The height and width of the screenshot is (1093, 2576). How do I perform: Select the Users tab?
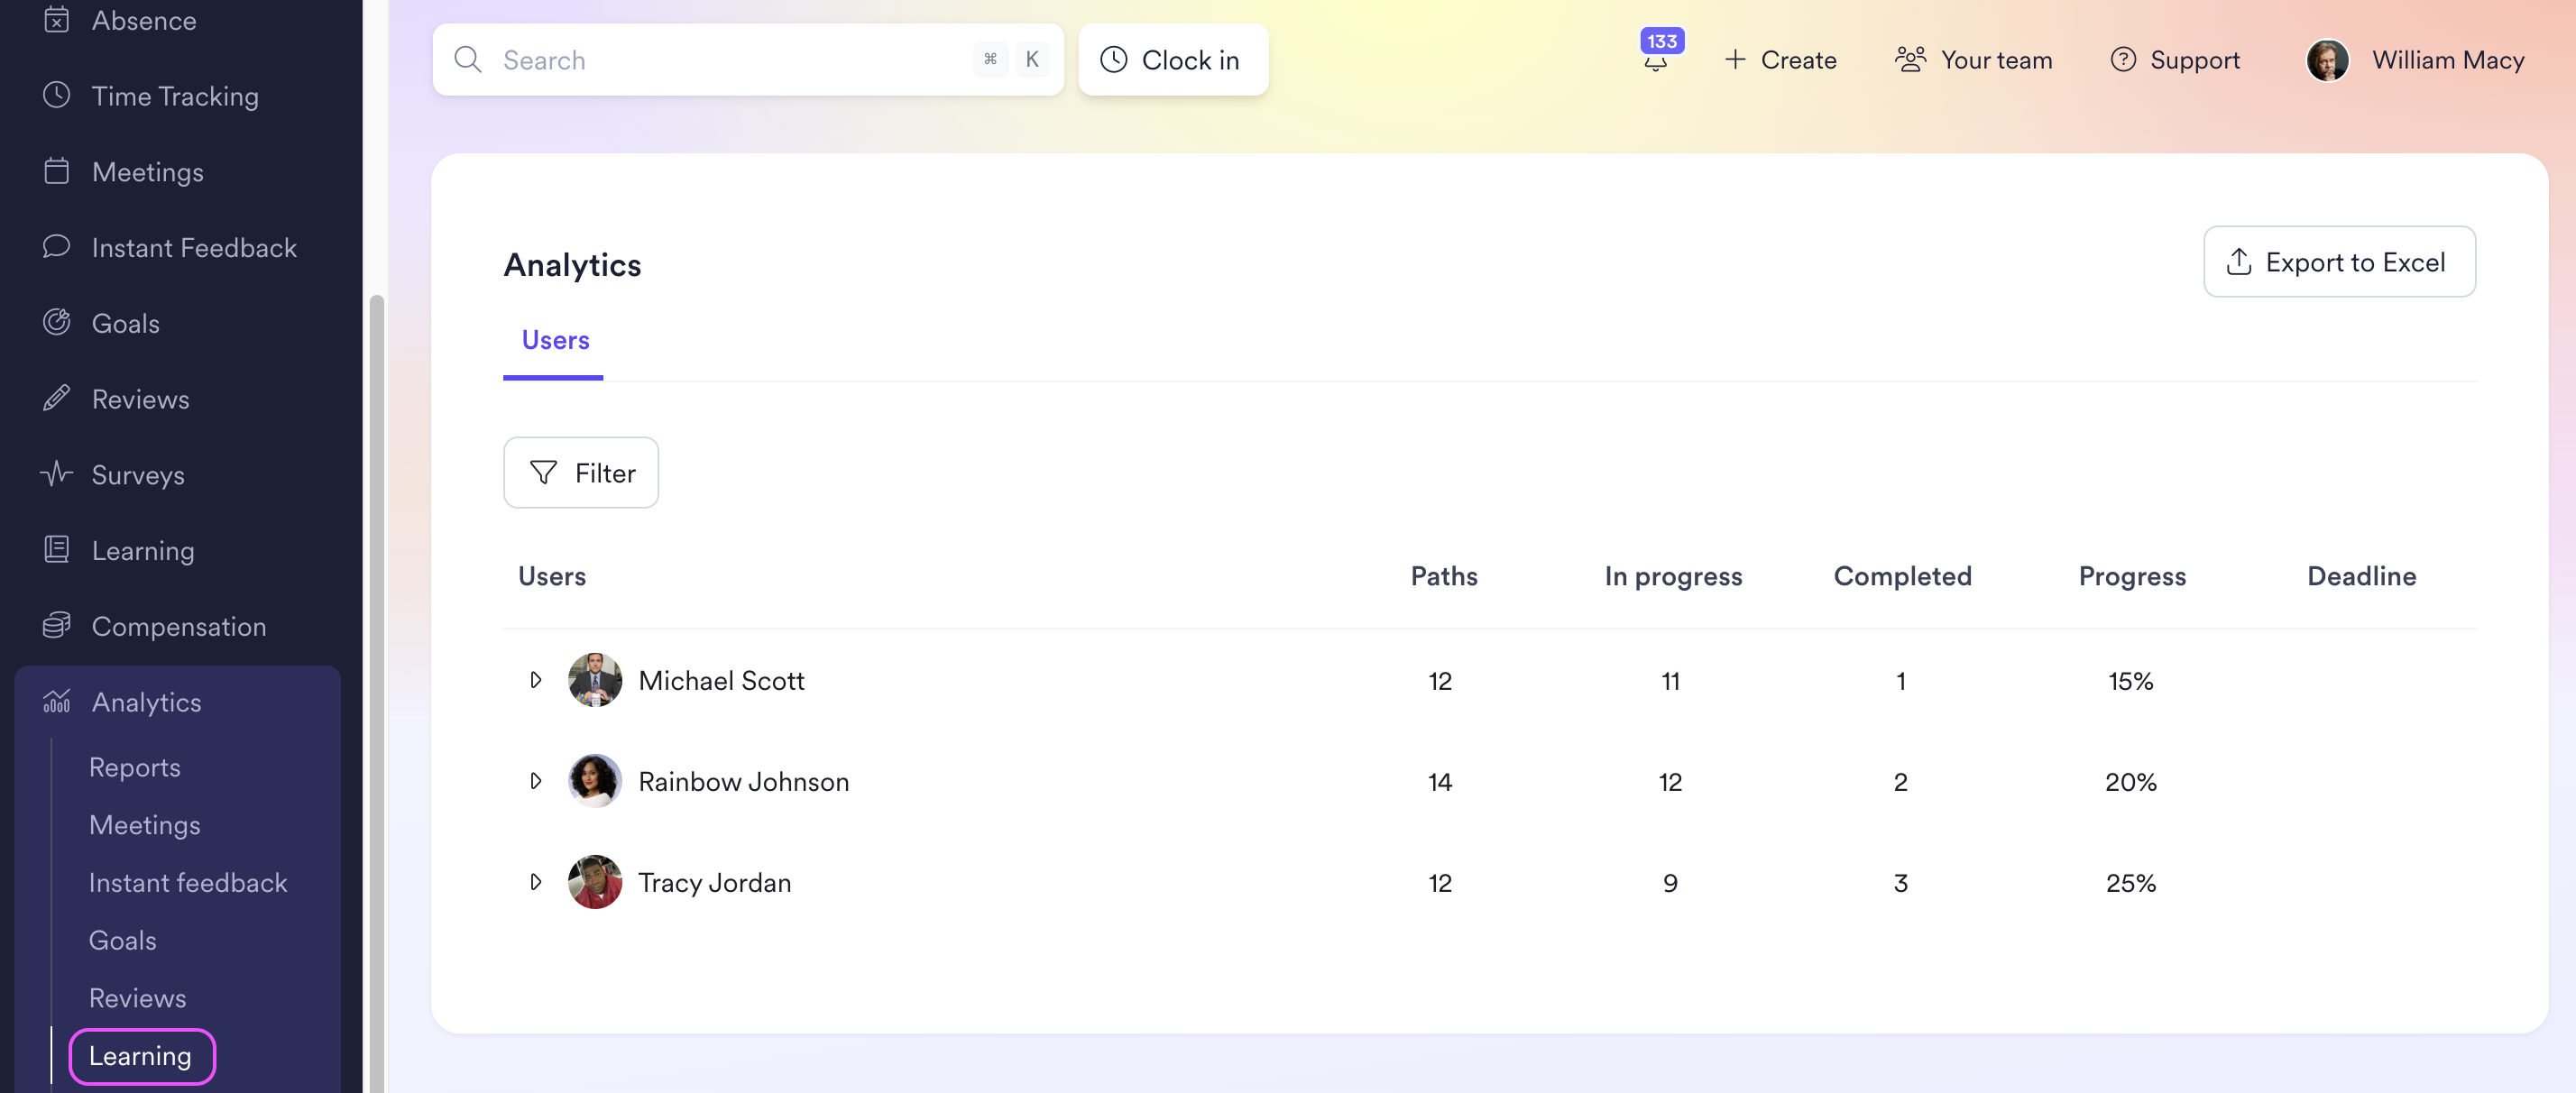[x=555, y=340]
